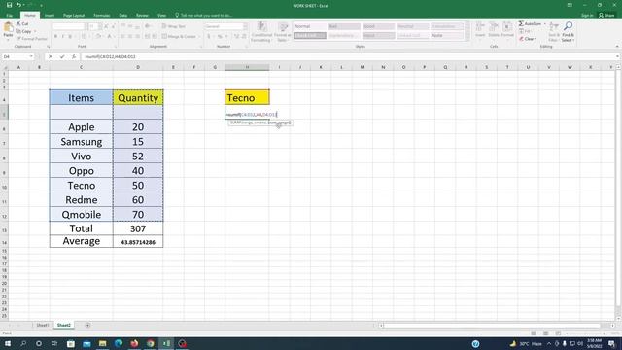Image resolution: width=622 pixels, height=350 pixels.
Task: Open the Windows Start menu
Action: [7, 343]
